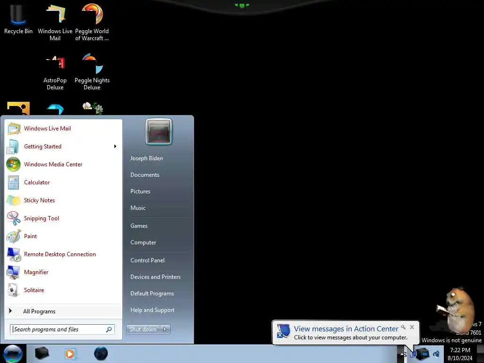Click the Getting Started icon
Screen dimensions: 484x363
(13, 147)
